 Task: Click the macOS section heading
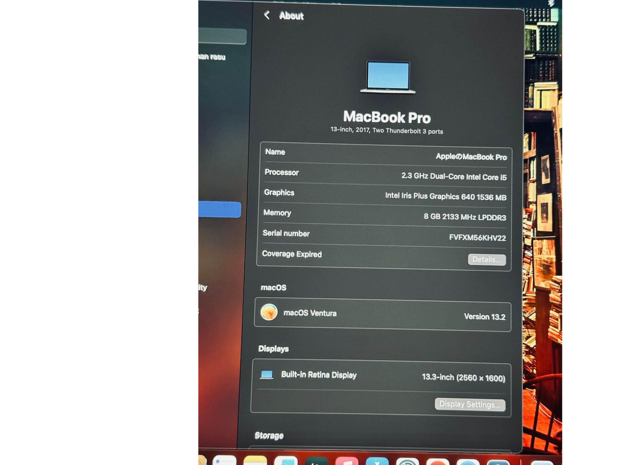pyautogui.click(x=274, y=288)
